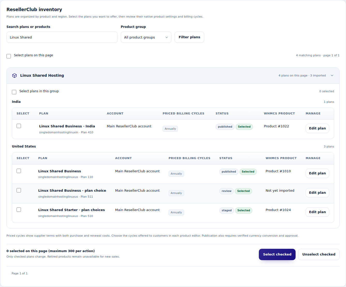Click the Filter plans button

pyautogui.click(x=189, y=37)
